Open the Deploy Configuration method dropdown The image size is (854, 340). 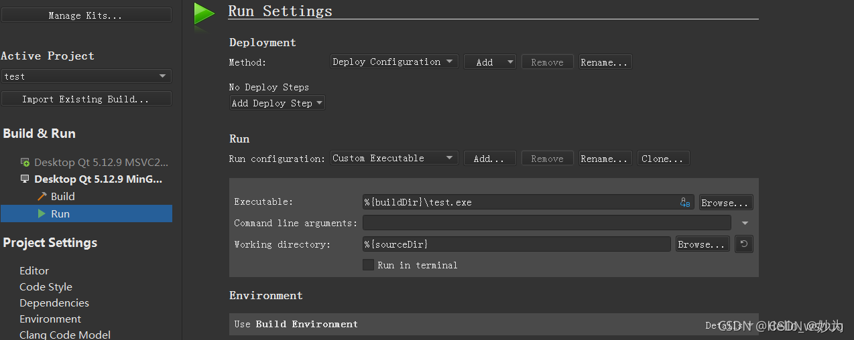click(394, 62)
